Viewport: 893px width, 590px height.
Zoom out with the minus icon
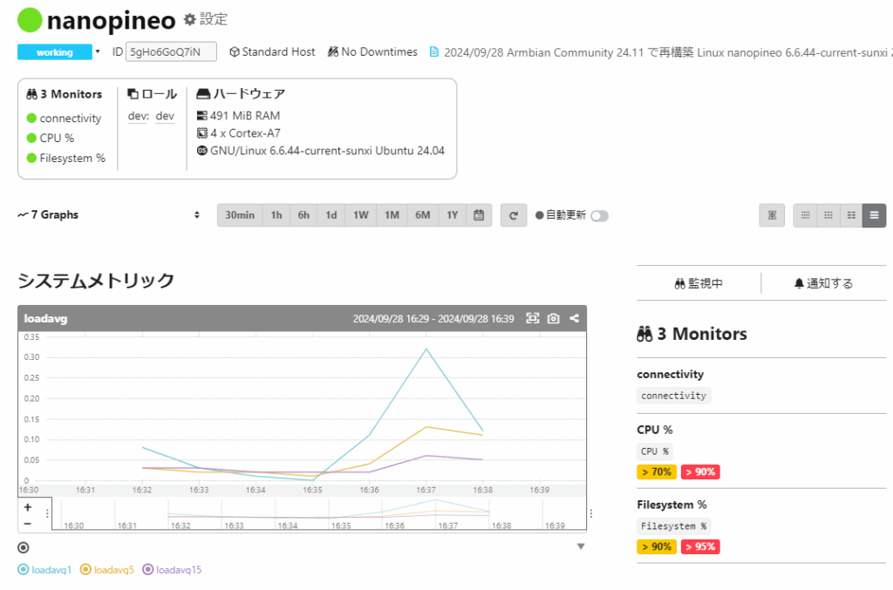click(28, 523)
